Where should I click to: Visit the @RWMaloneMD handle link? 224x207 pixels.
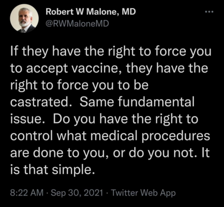point(77,23)
